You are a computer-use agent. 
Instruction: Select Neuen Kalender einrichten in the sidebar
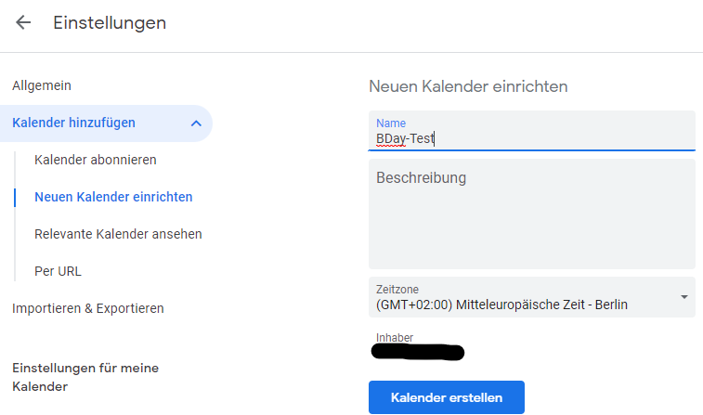click(113, 197)
